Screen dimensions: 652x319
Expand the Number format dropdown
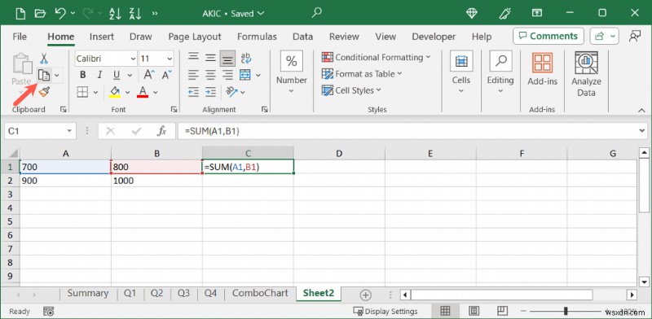(292, 91)
